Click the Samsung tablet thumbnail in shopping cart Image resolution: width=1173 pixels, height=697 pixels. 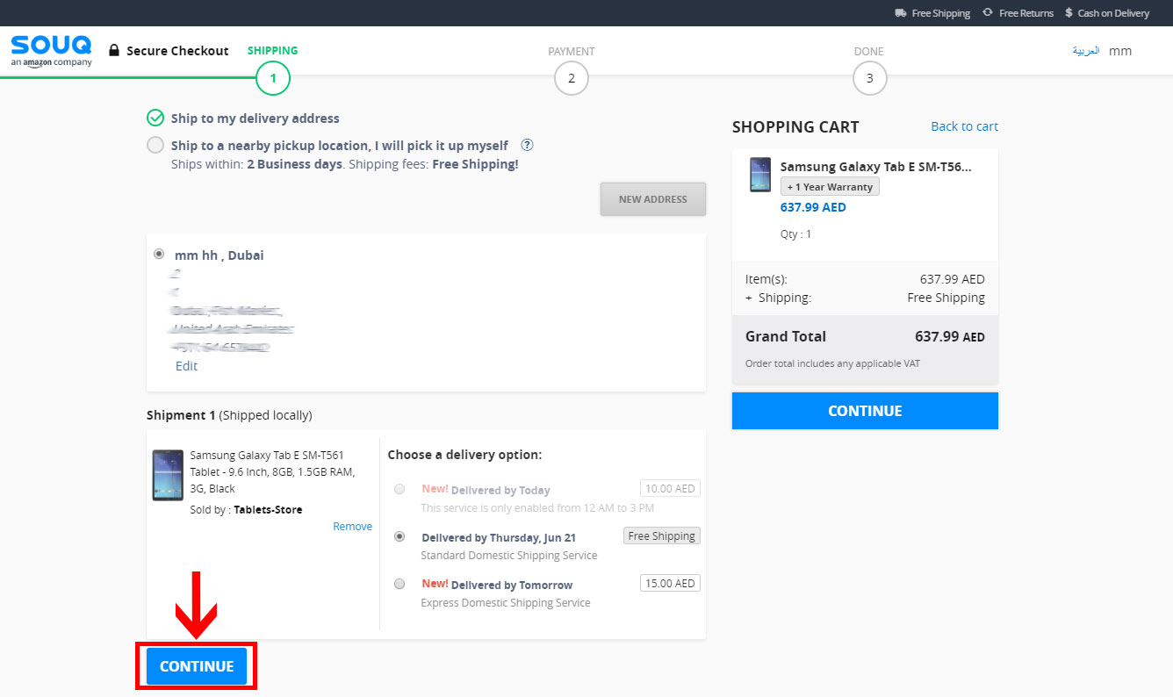click(x=760, y=175)
